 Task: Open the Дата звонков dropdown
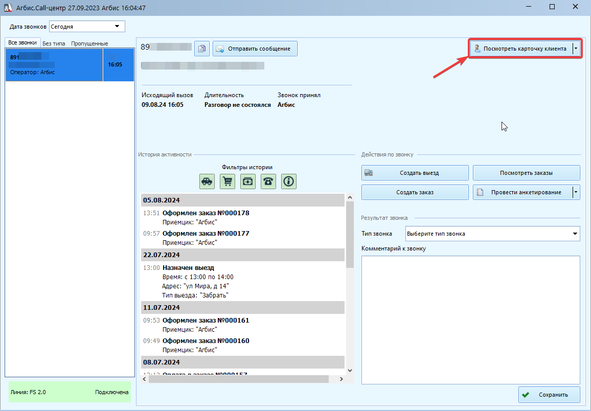tap(117, 27)
